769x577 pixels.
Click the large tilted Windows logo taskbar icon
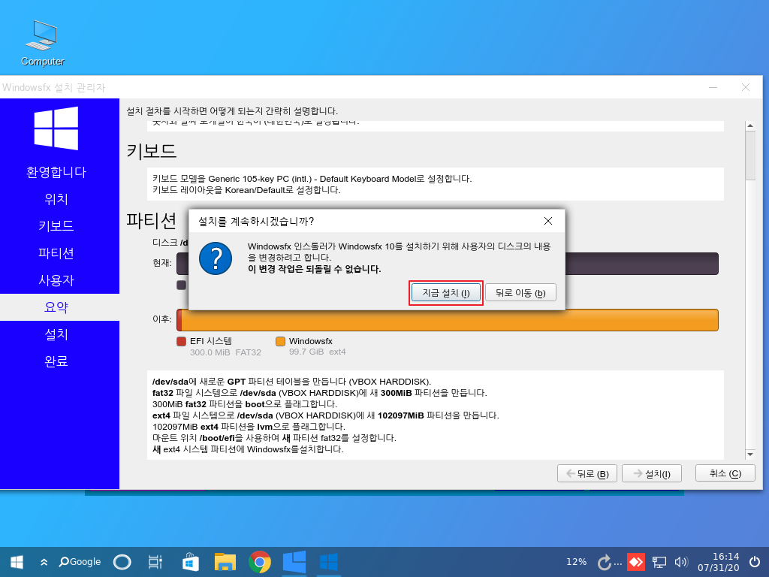(294, 562)
